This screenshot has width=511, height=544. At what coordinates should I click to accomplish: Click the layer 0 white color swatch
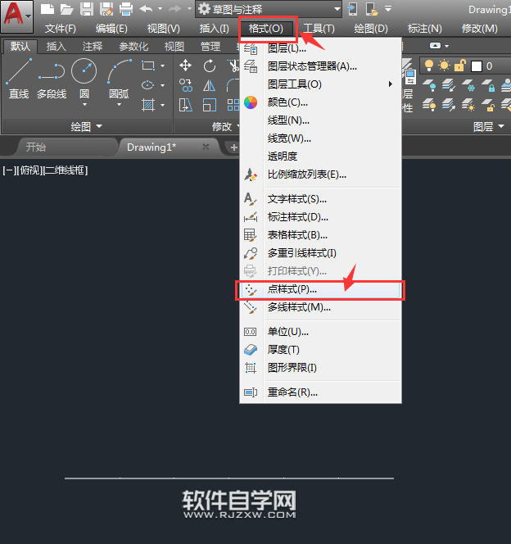[x=477, y=66]
